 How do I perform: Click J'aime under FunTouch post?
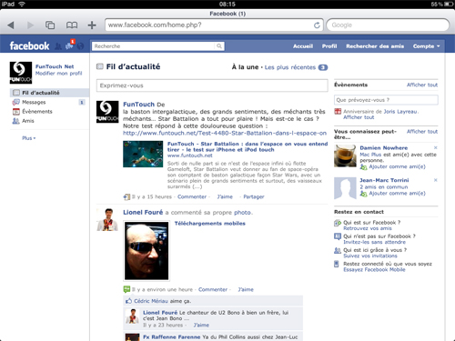[x=225, y=196]
